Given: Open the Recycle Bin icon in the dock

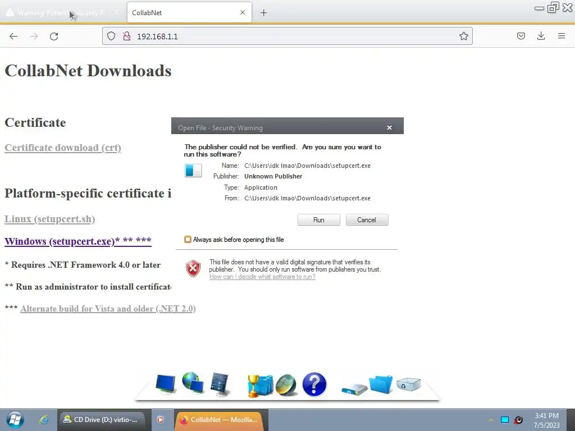Looking at the screenshot, I should 409,384.
